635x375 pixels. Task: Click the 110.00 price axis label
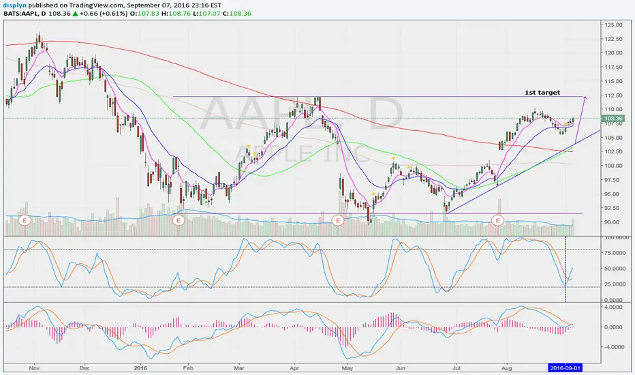(613, 109)
